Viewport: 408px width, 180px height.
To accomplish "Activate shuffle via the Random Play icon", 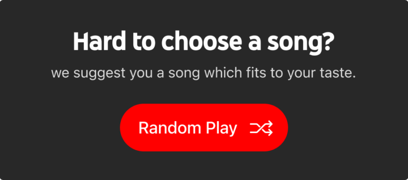I will [261, 128].
